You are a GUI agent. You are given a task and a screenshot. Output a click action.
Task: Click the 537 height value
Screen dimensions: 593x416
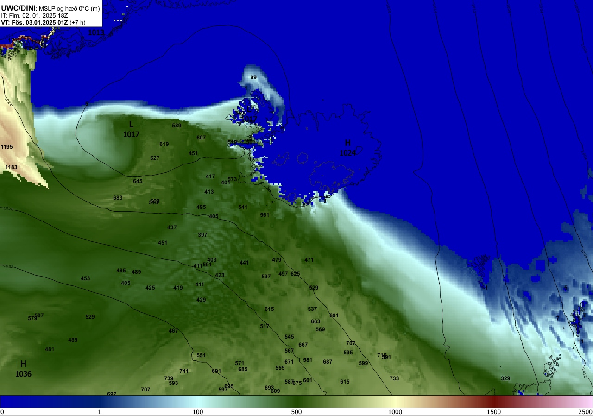[312, 309]
